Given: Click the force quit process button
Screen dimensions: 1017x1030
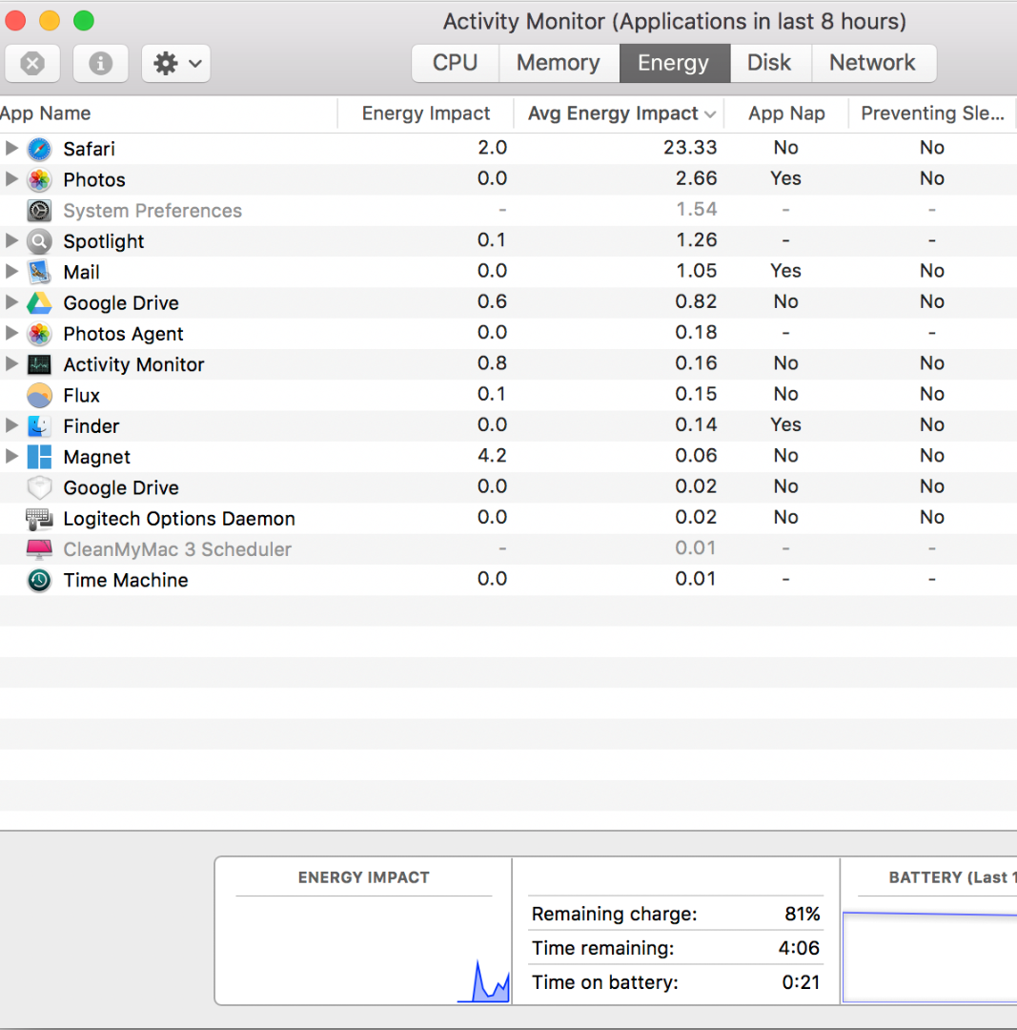Looking at the screenshot, I should (32, 64).
